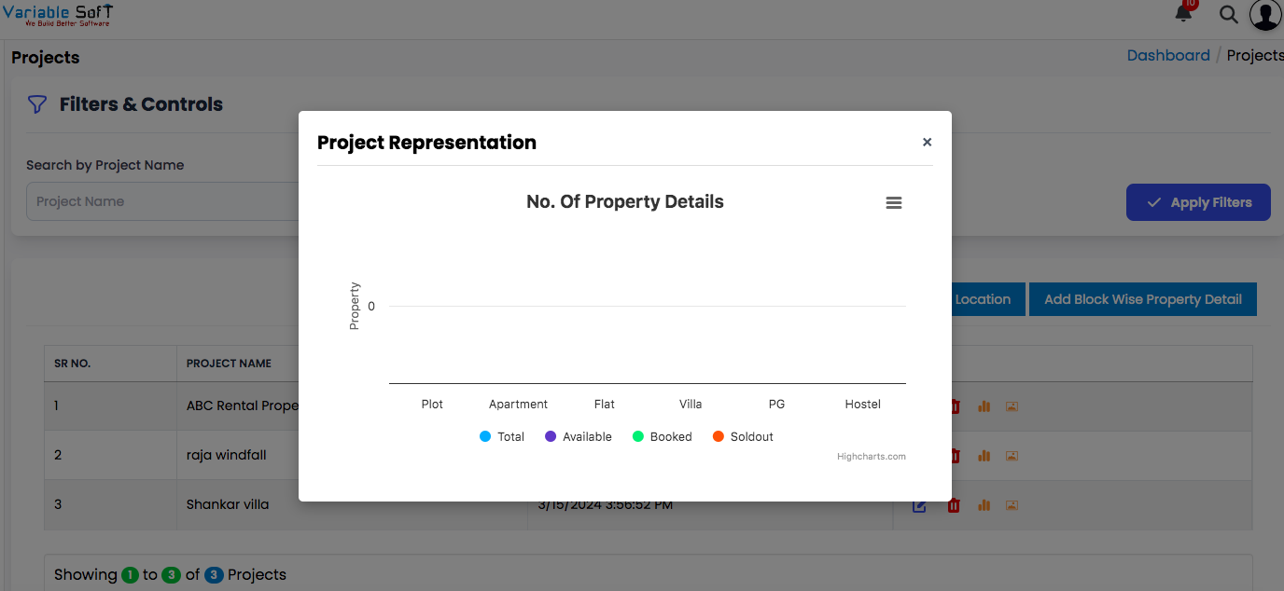Click the search magnifier icon in header
The width and height of the screenshot is (1284, 591).
(x=1229, y=15)
